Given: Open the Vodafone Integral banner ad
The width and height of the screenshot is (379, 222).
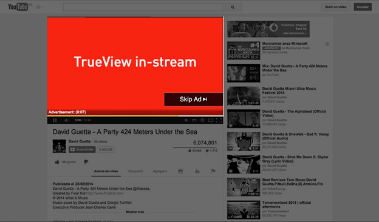Looking at the screenshot, I should pos(268,29).
